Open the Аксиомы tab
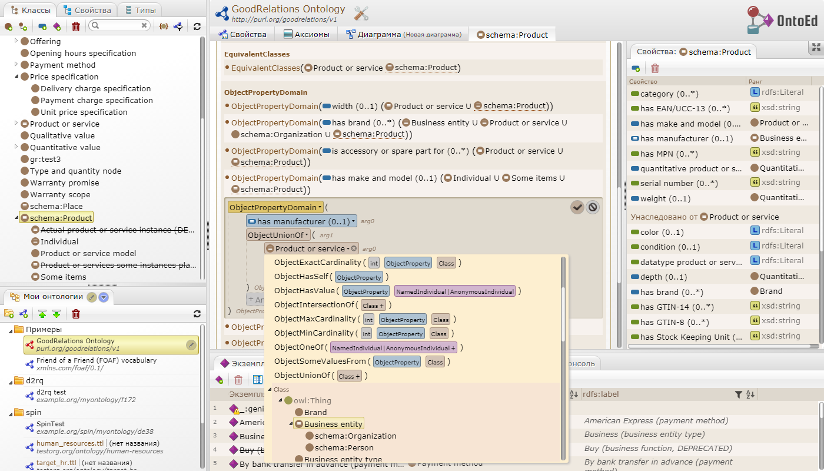 pos(307,34)
